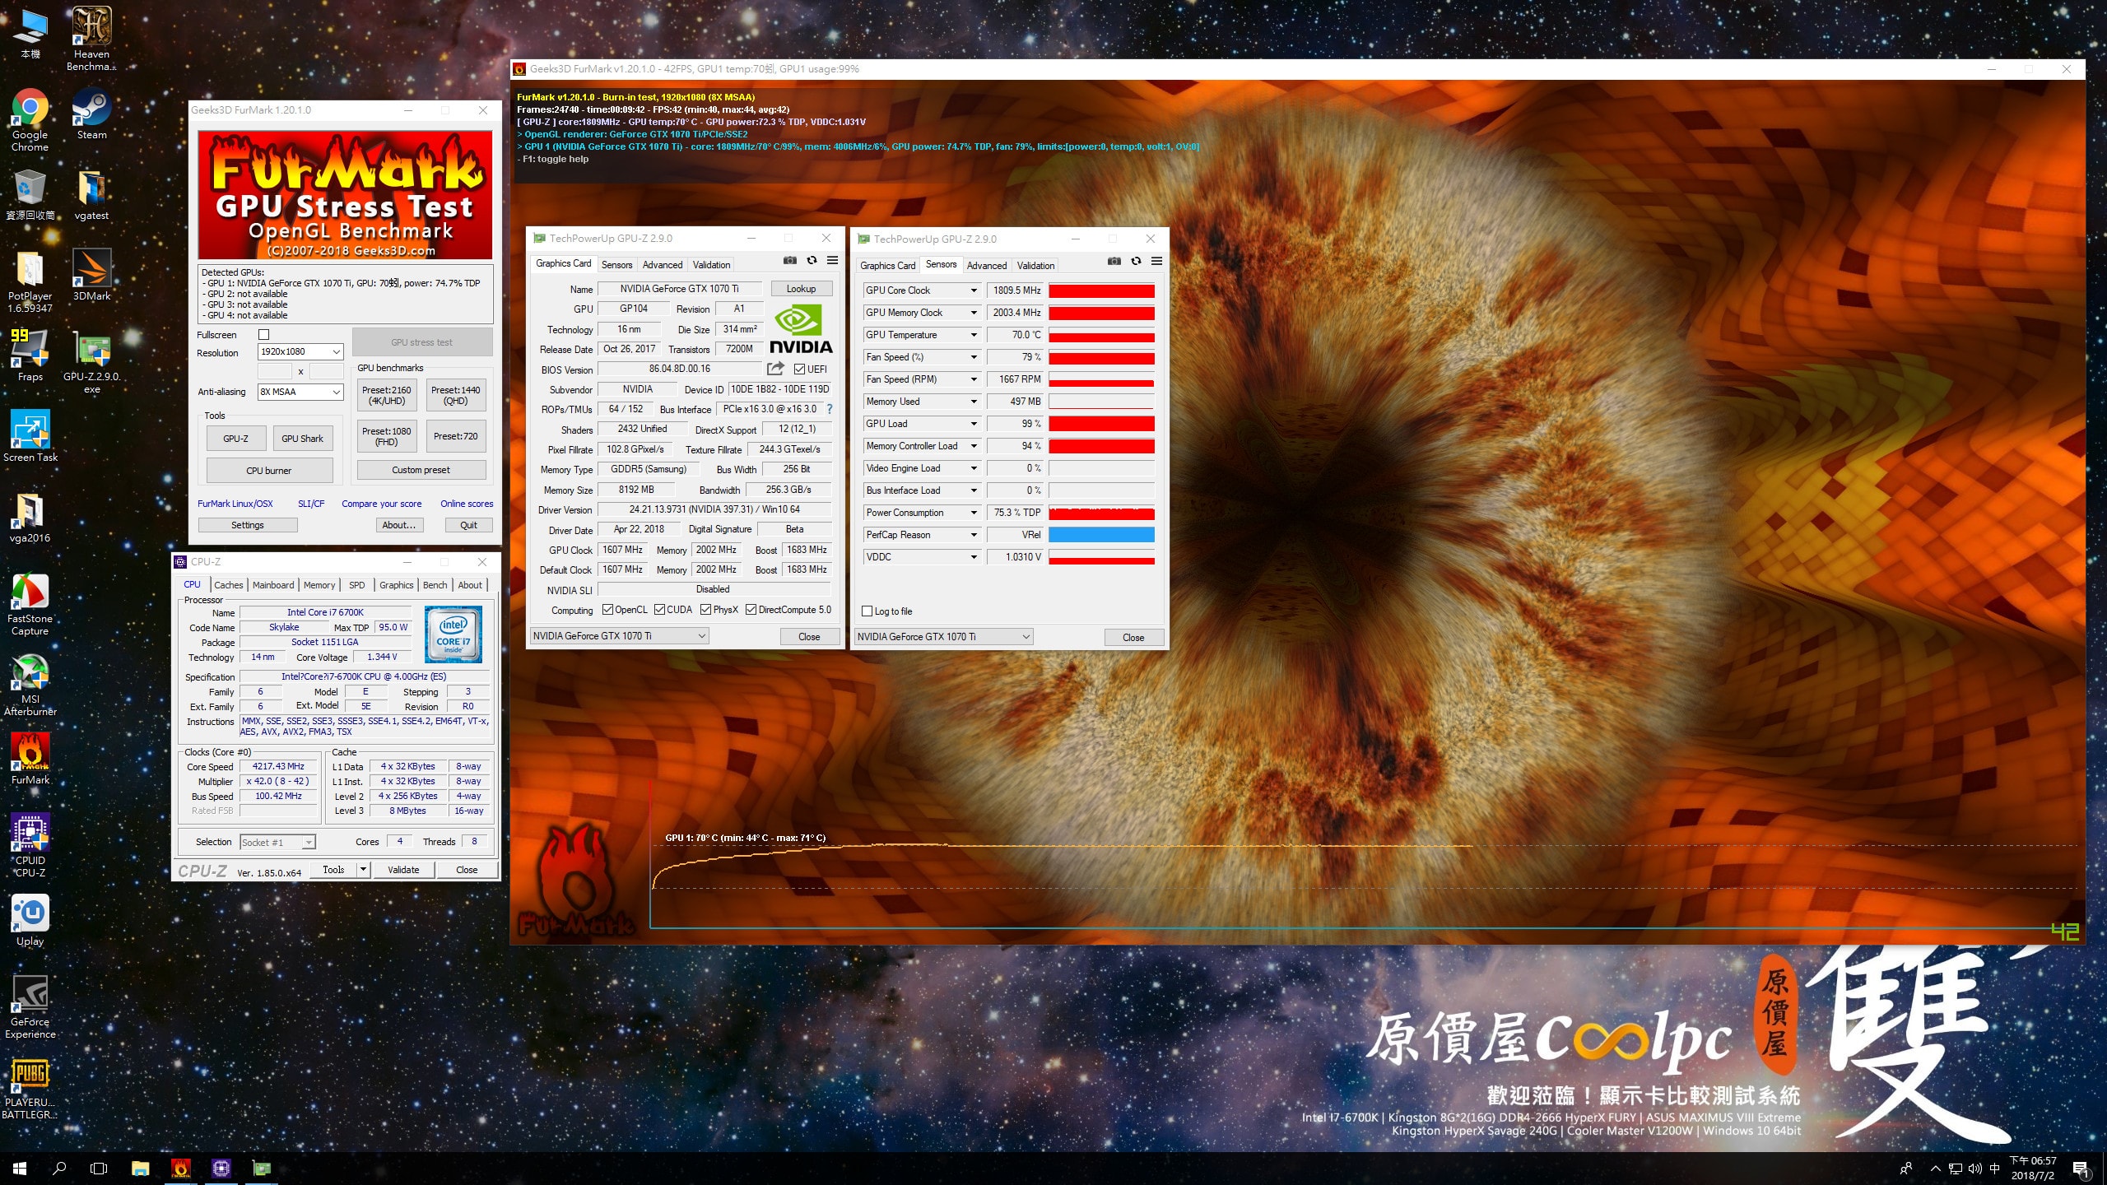Viewport: 2107px width, 1185px height.
Task: Toggle the DirectCompute 5.0 checkbox
Action: click(751, 610)
